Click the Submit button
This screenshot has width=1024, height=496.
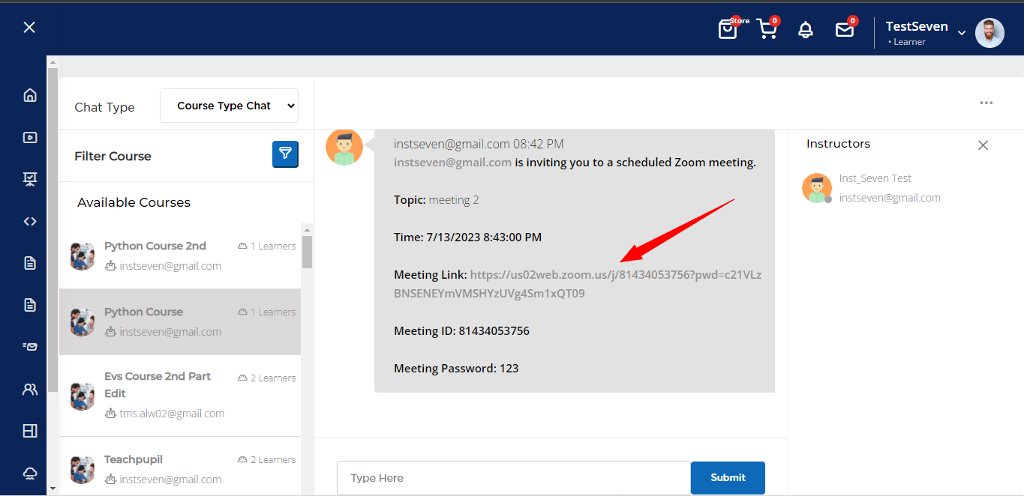pyautogui.click(x=728, y=477)
